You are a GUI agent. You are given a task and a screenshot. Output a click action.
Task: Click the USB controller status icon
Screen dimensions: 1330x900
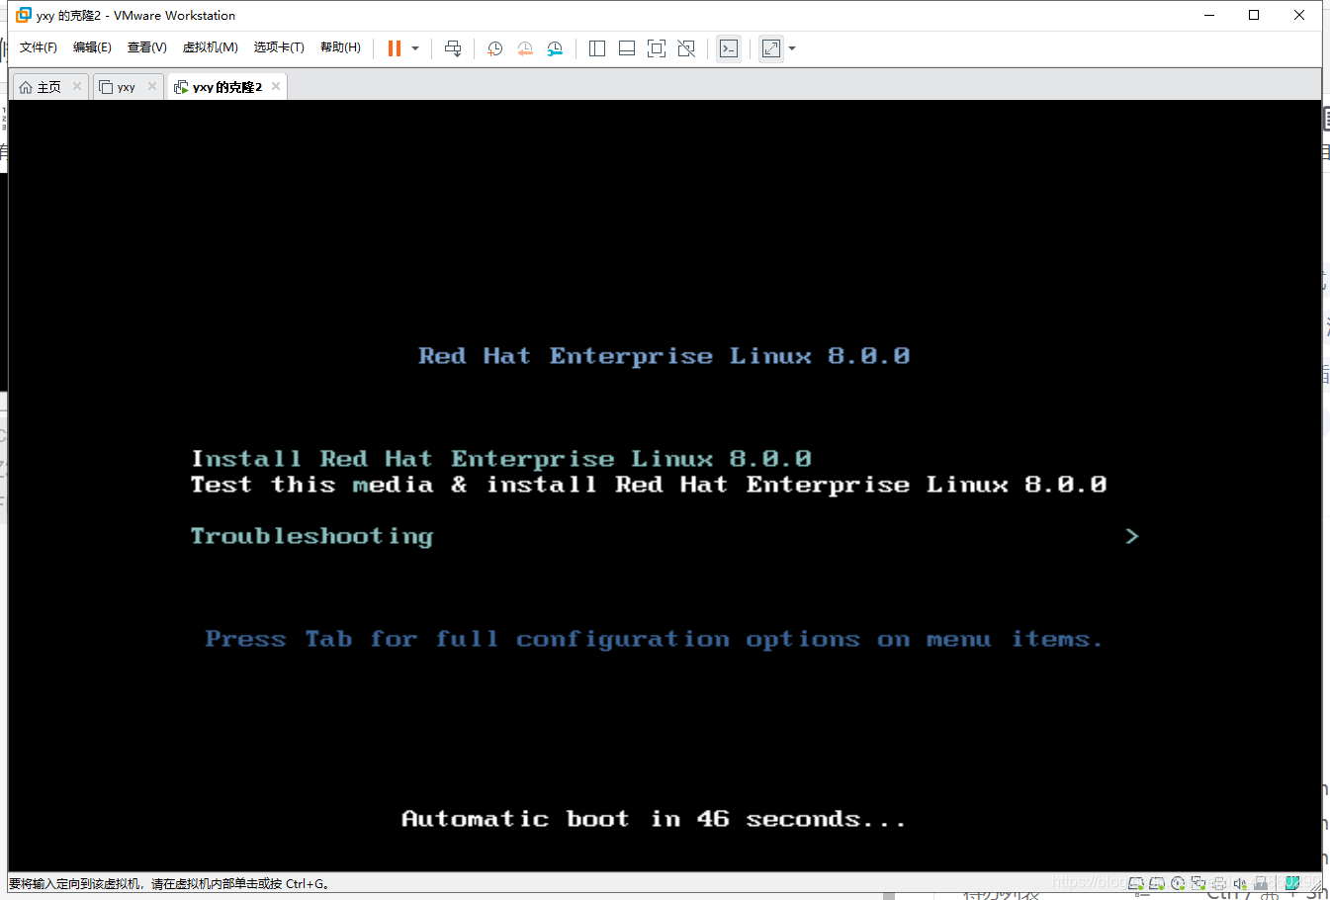[1261, 883]
